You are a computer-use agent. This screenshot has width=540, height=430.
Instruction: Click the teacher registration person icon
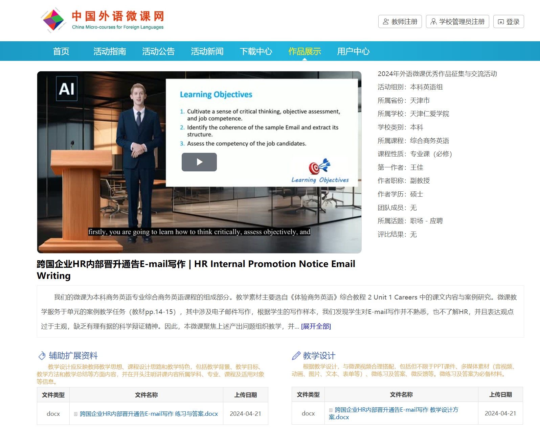point(386,22)
